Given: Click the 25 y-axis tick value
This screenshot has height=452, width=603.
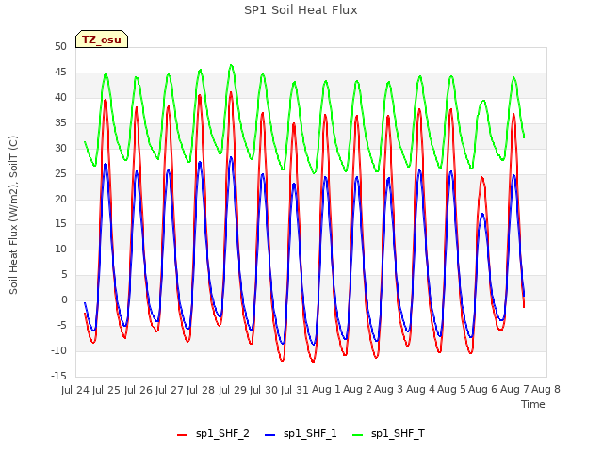Looking at the screenshot, I should [x=60, y=173].
